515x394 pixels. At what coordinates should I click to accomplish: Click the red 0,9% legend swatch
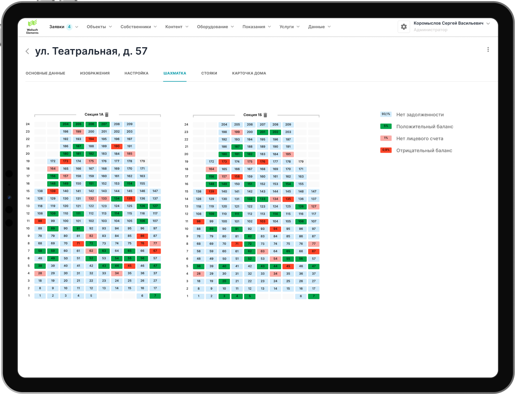tap(386, 150)
